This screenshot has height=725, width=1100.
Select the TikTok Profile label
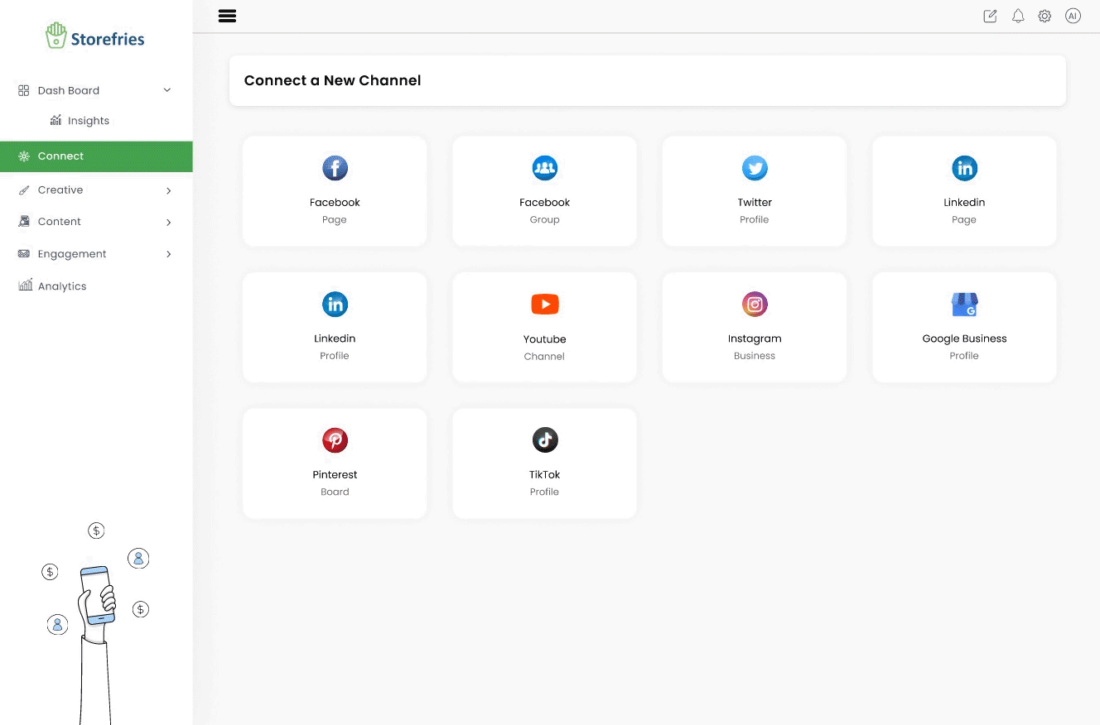[x=544, y=483]
